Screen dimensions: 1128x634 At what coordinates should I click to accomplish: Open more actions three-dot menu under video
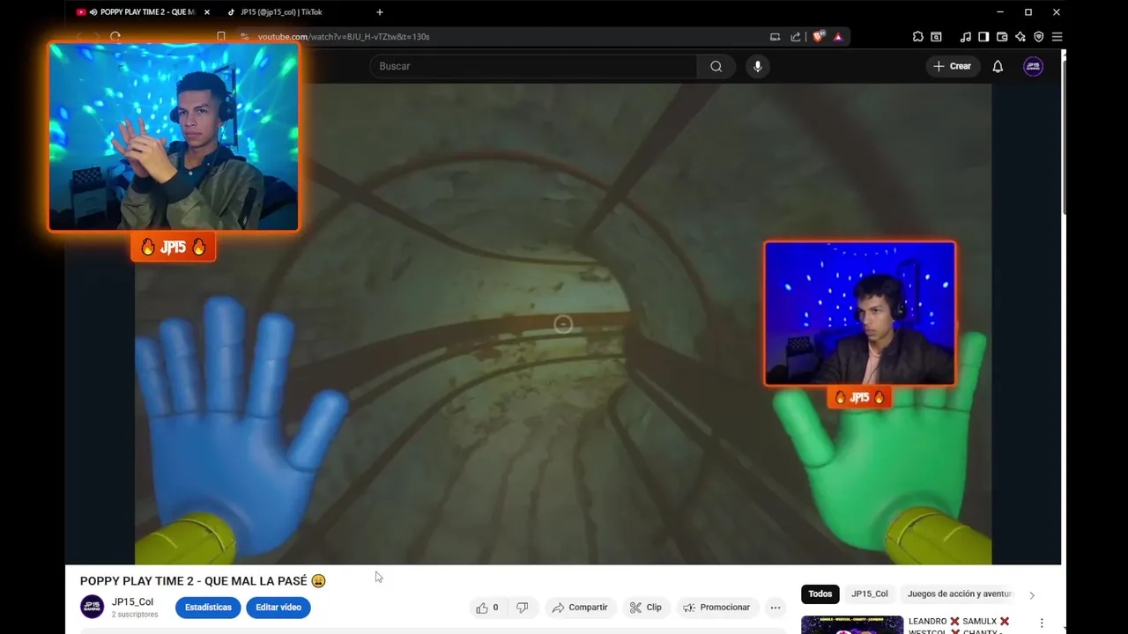point(775,608)
